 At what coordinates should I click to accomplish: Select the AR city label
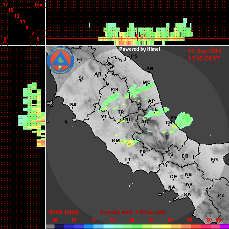point(98,74)
